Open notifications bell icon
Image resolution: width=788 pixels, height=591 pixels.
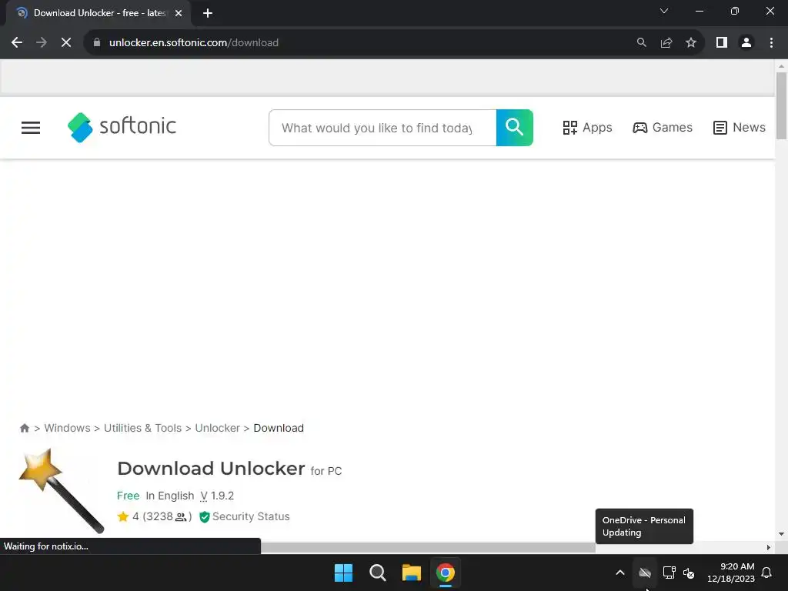(x=767, y=573)
